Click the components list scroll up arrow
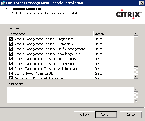This screenshot has height=121, width=145. pos(136,34)
